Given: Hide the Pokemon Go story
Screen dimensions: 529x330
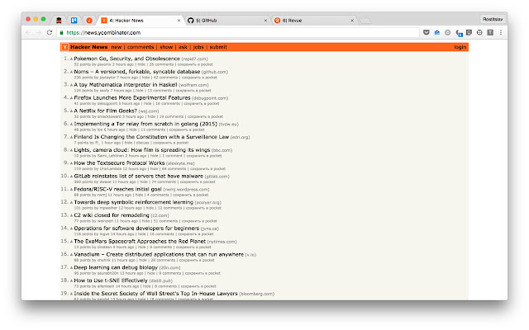Looking at the screenshot, I should (x=141, y=64).
